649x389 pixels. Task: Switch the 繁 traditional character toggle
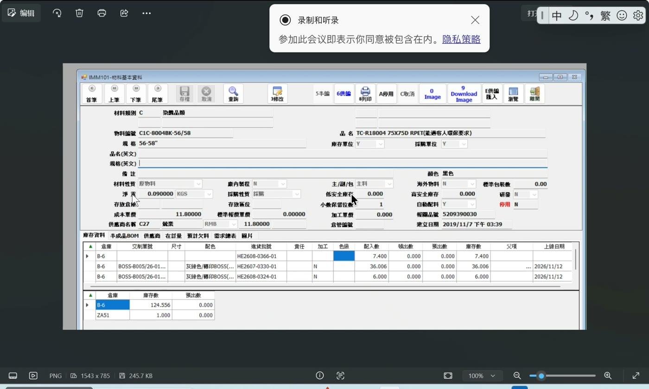[x=605, y=15]
